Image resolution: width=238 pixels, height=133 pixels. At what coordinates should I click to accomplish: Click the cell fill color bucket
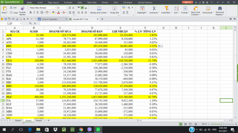coord(53,13)
